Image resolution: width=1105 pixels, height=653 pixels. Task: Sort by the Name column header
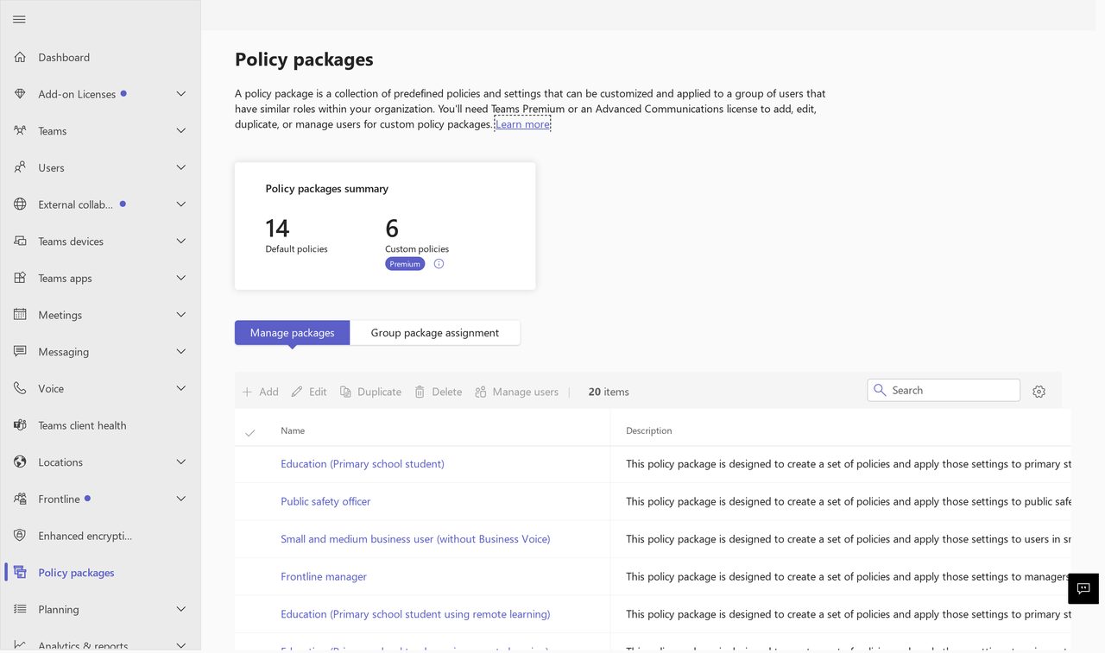(x=293, y=430)
